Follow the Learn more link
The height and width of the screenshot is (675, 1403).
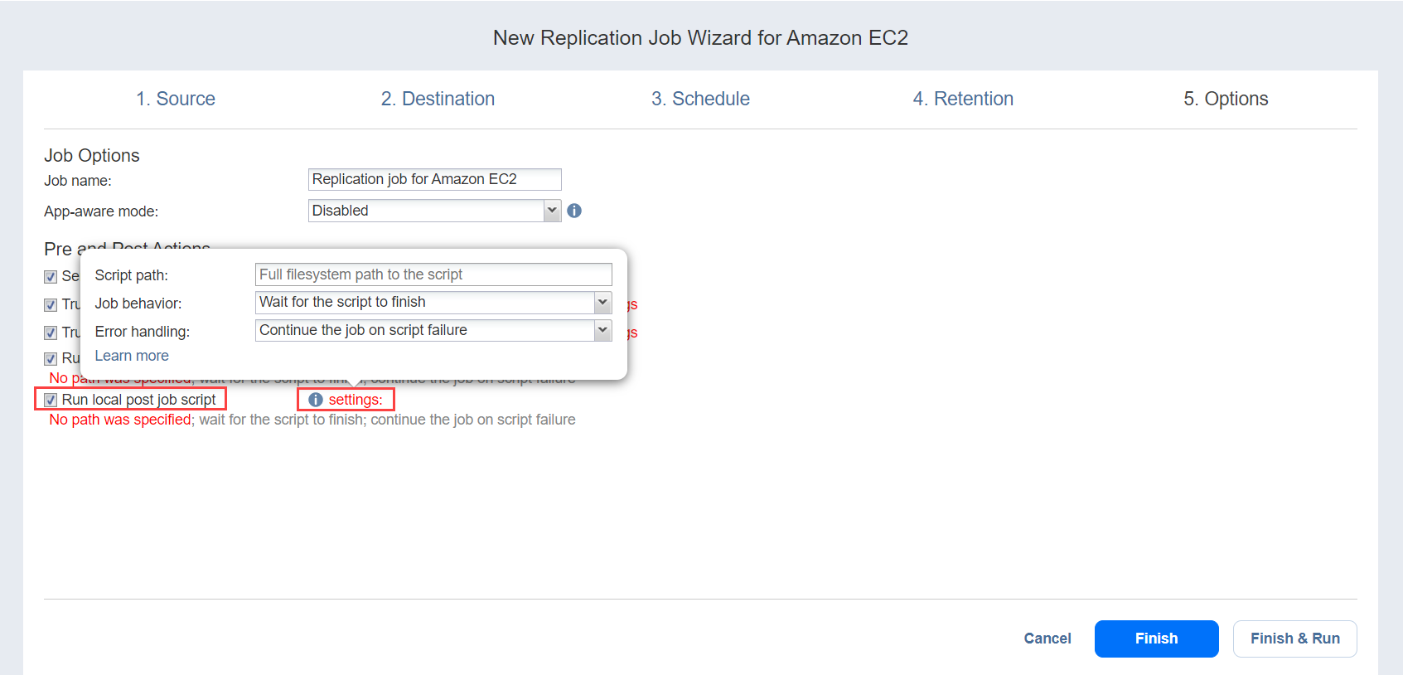pyautogui.click(x=132, y=356)
